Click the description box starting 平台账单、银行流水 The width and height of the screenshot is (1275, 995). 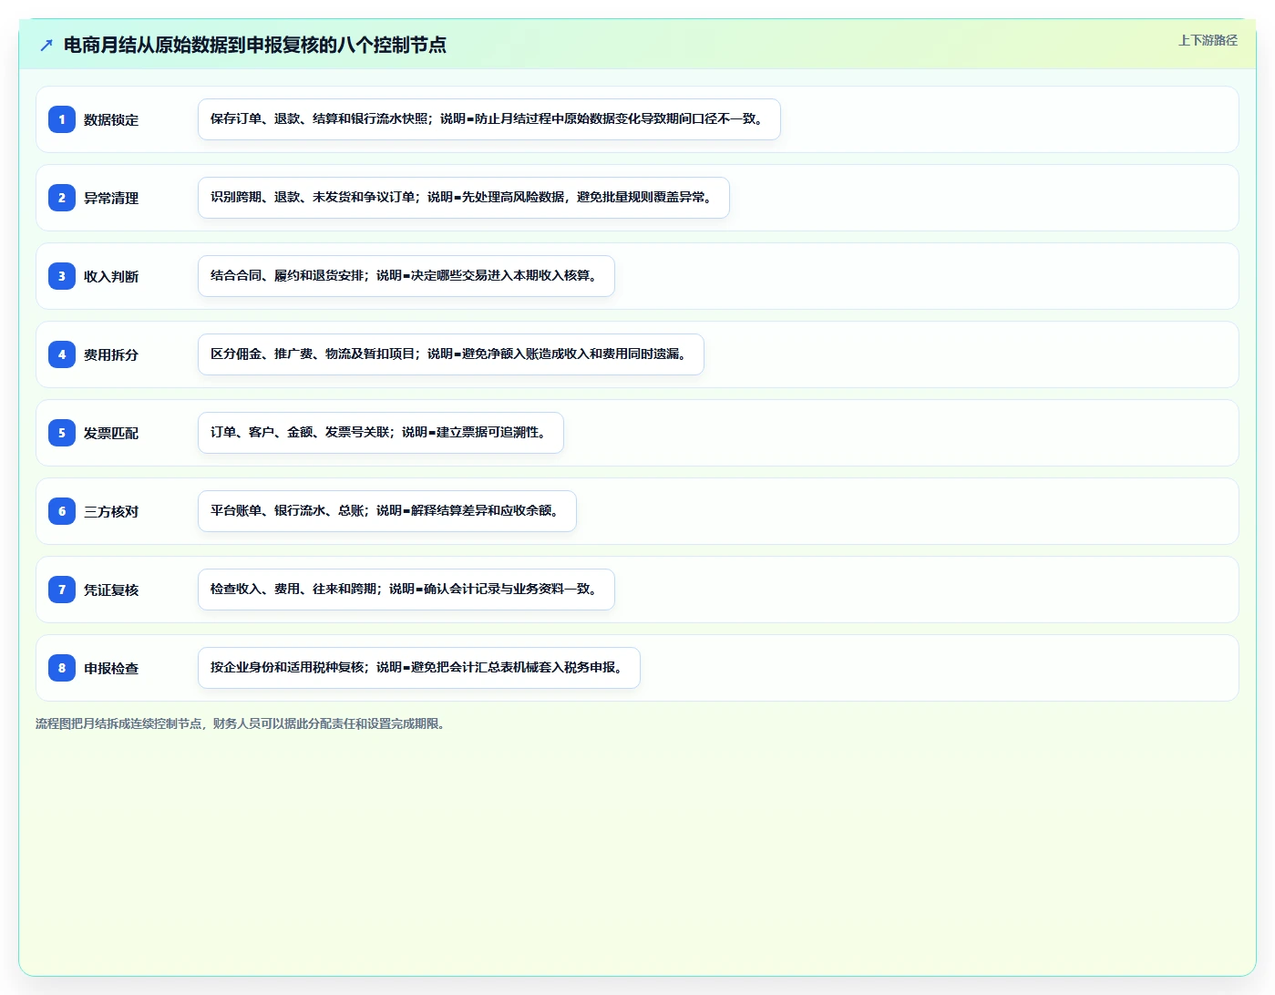pyautogui.click(x=387, y=511)
